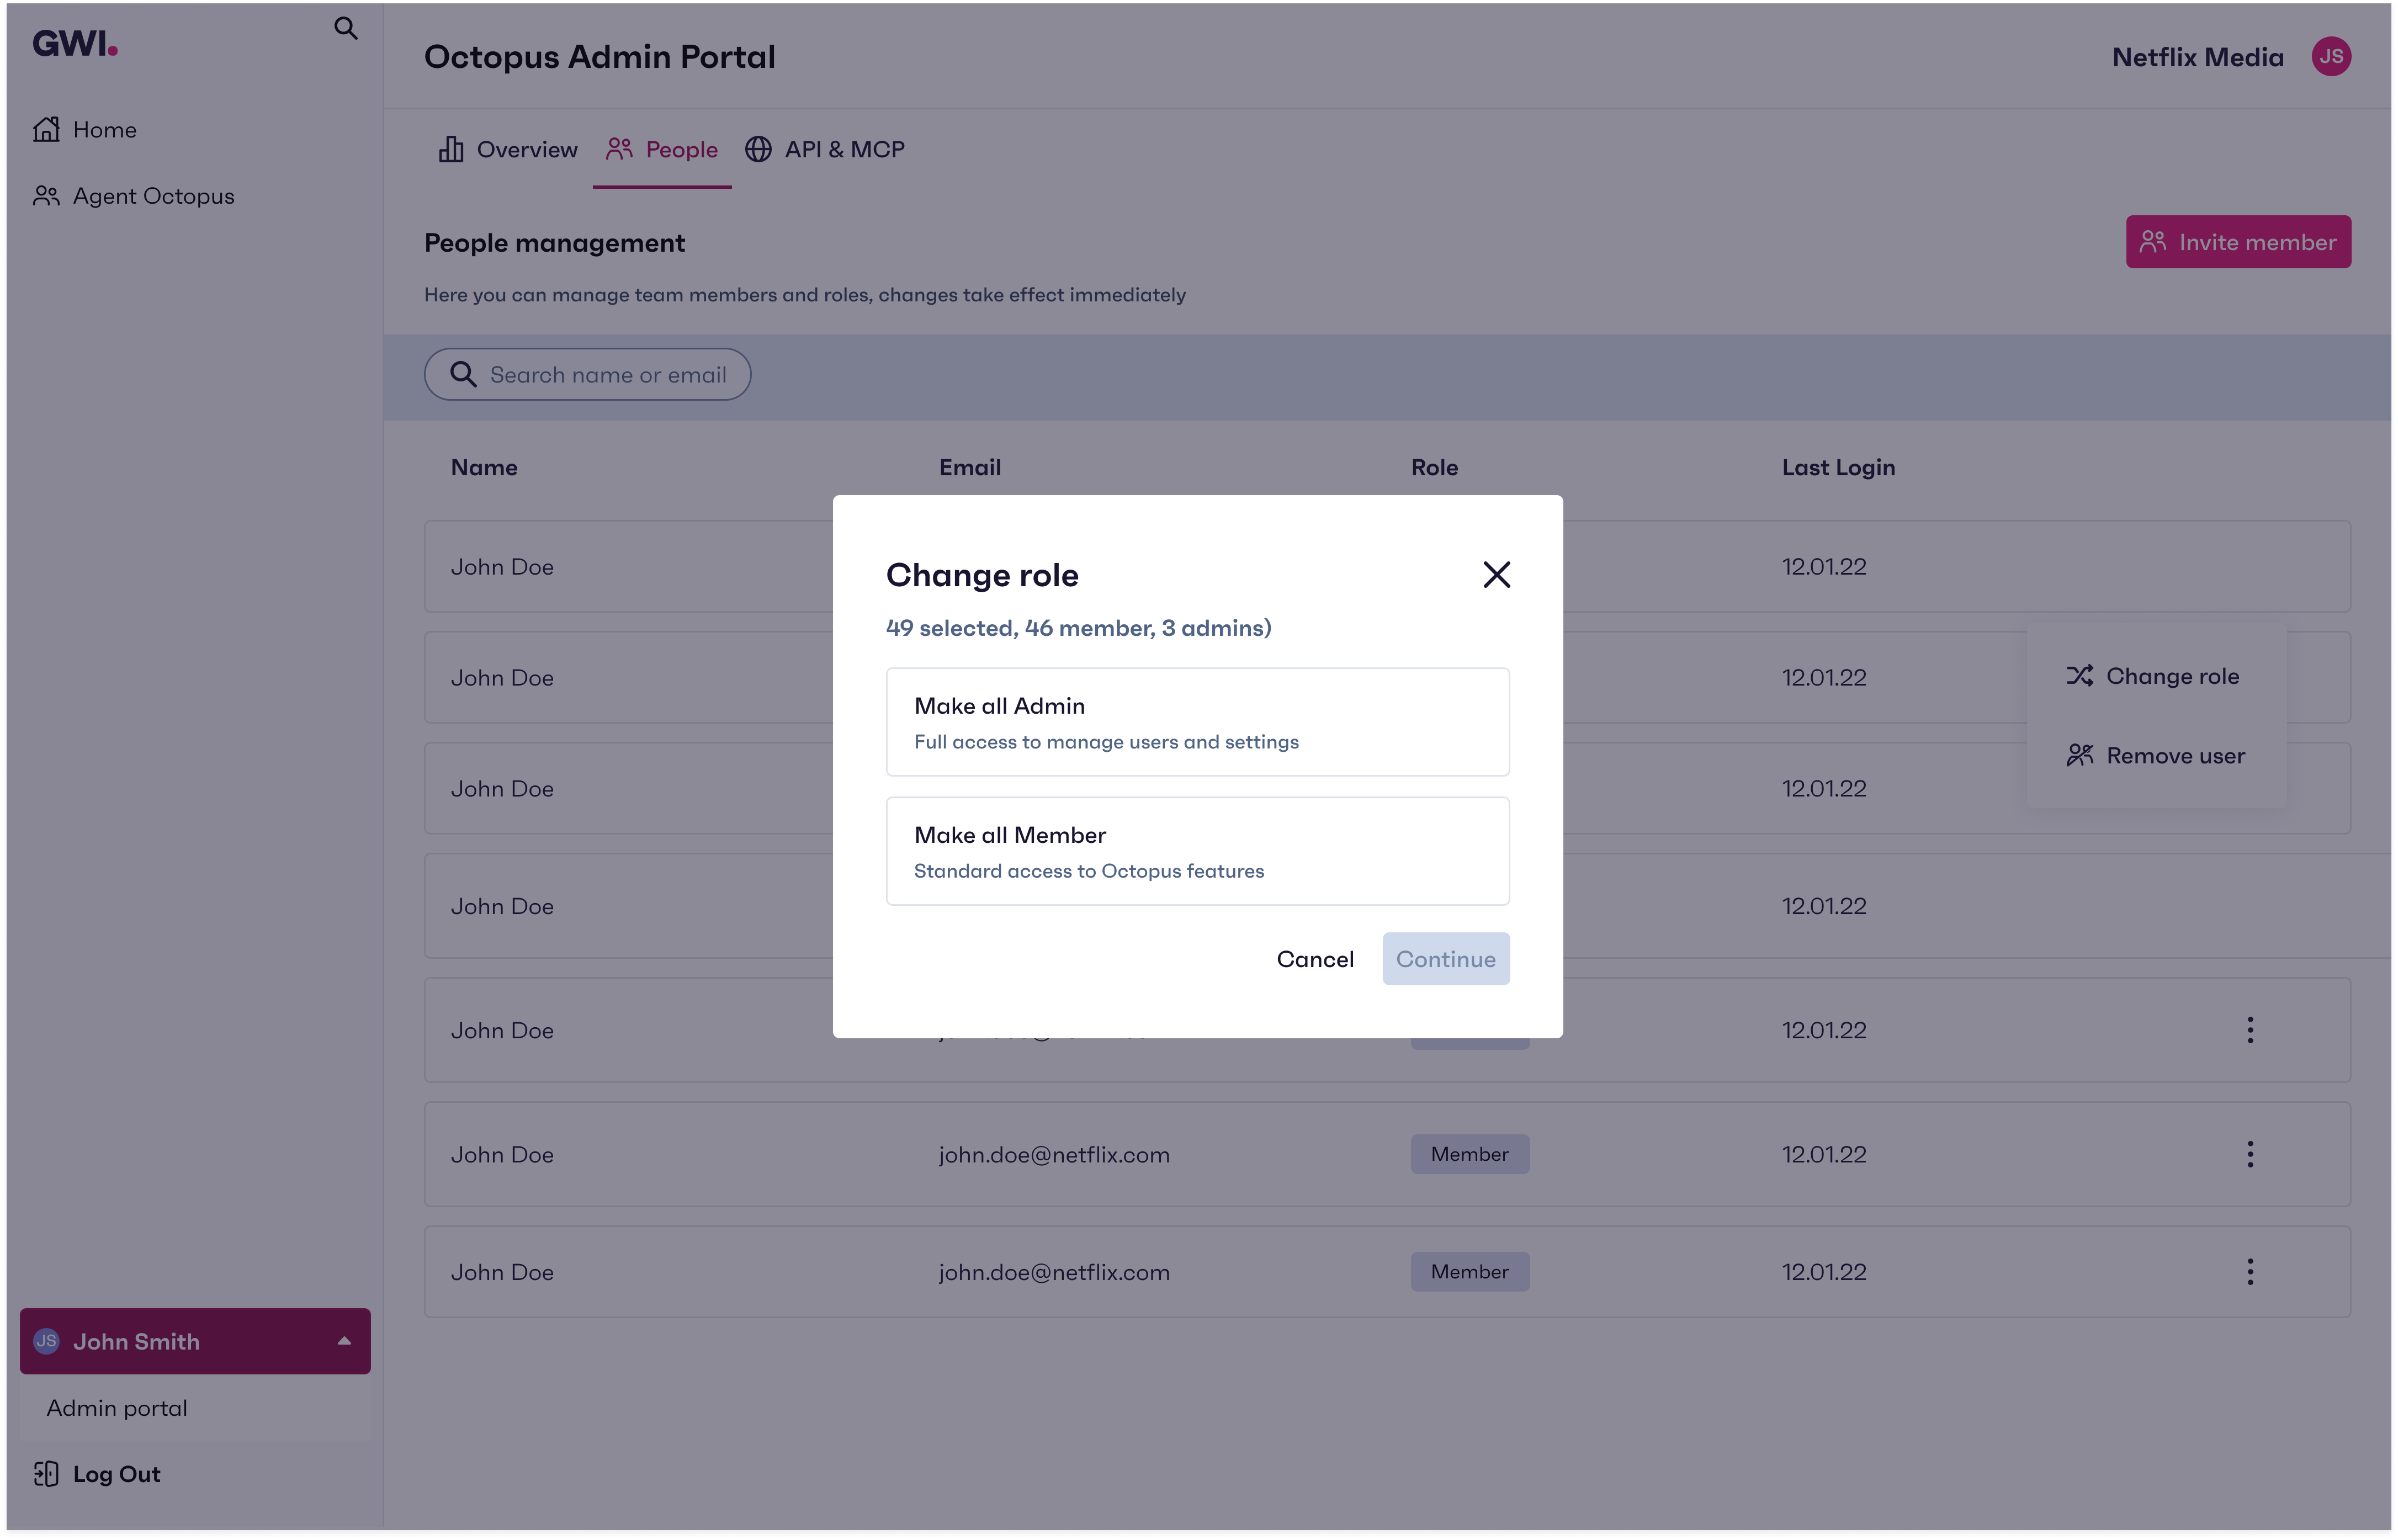2398x1540 pixels.
Task: Open the API & MCP tab
Action: pyautogui.click(x=825, y=149)
